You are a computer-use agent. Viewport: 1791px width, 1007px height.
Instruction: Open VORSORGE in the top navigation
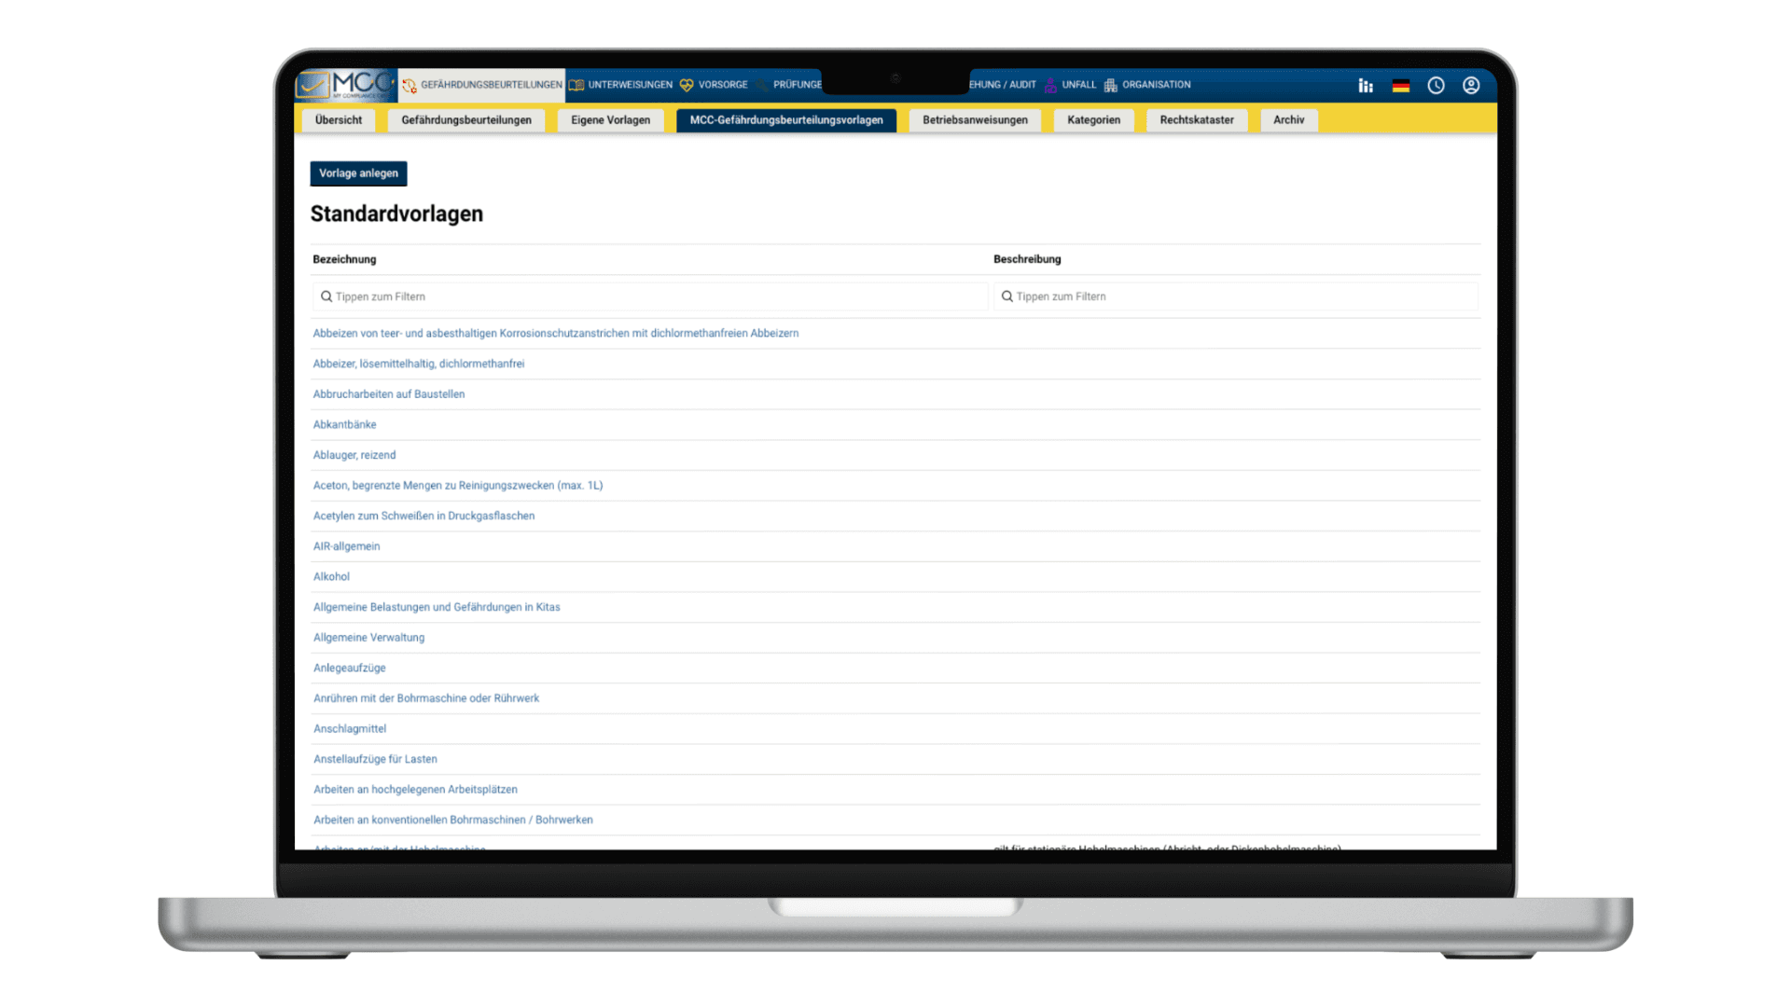coord(723,85)
